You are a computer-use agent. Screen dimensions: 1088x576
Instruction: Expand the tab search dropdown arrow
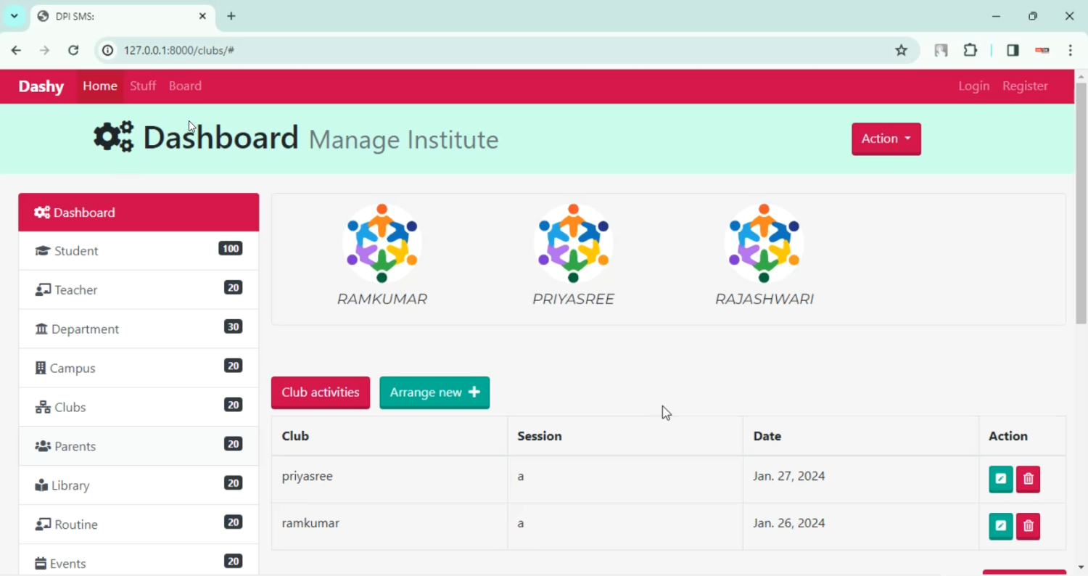click(x=14, y=16)
